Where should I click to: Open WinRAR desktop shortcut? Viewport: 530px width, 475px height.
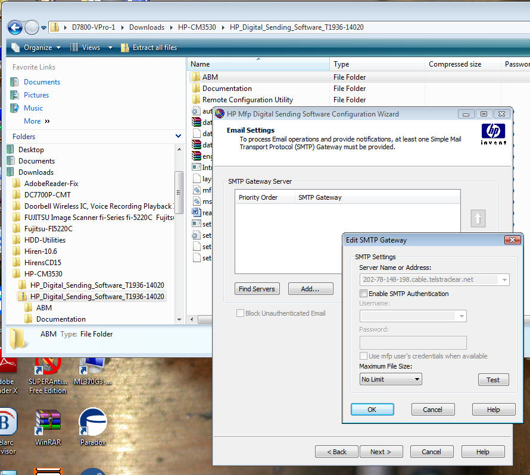(48, 426)
